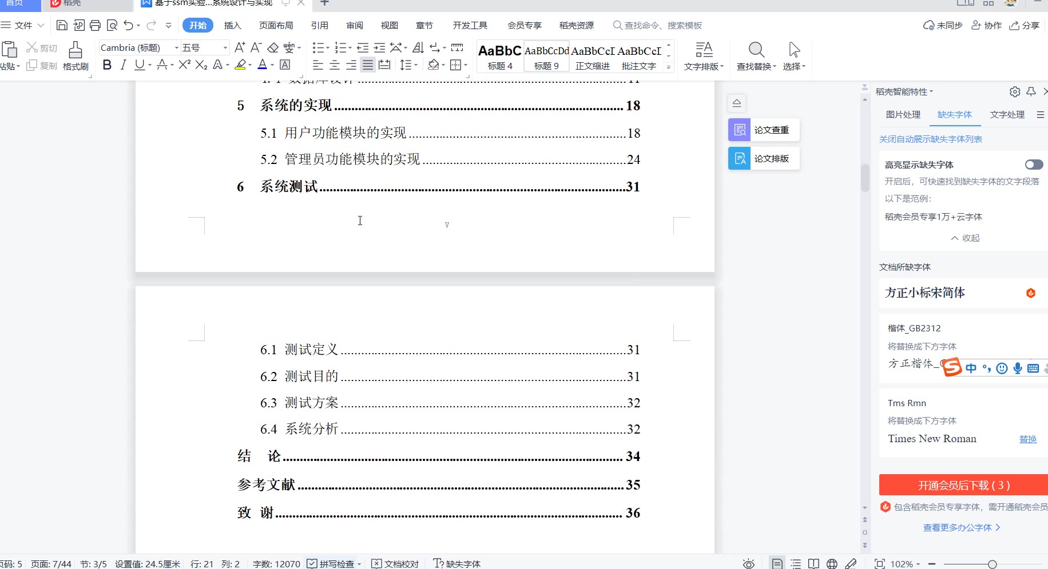The width and height of the screenshot is (1048, 569).
Task: Click the 开通会员后下载 (3) button
Action: pyautogui.click(x=963, y=485)
